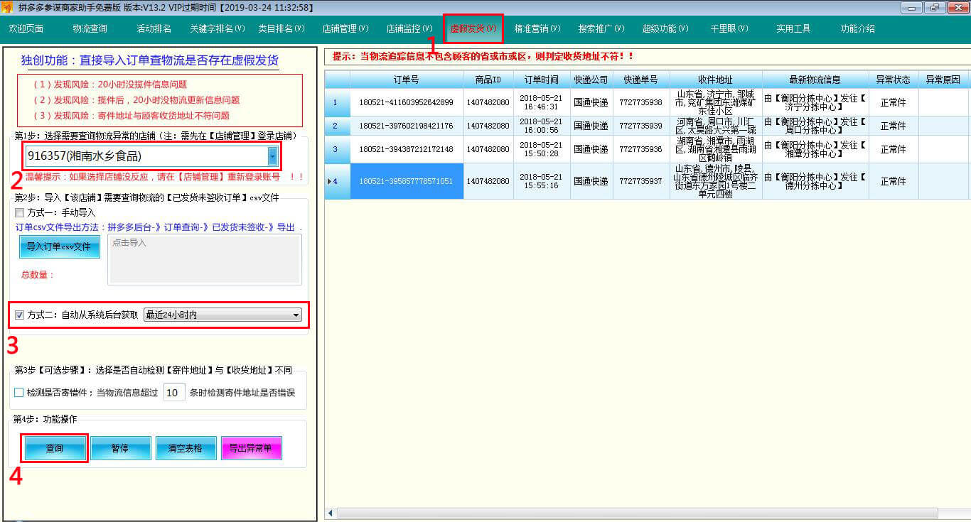The height and width of the screenshot is (522, 971).
Task: Open the 超级功能 menu
Action: (x=665, y=29)
